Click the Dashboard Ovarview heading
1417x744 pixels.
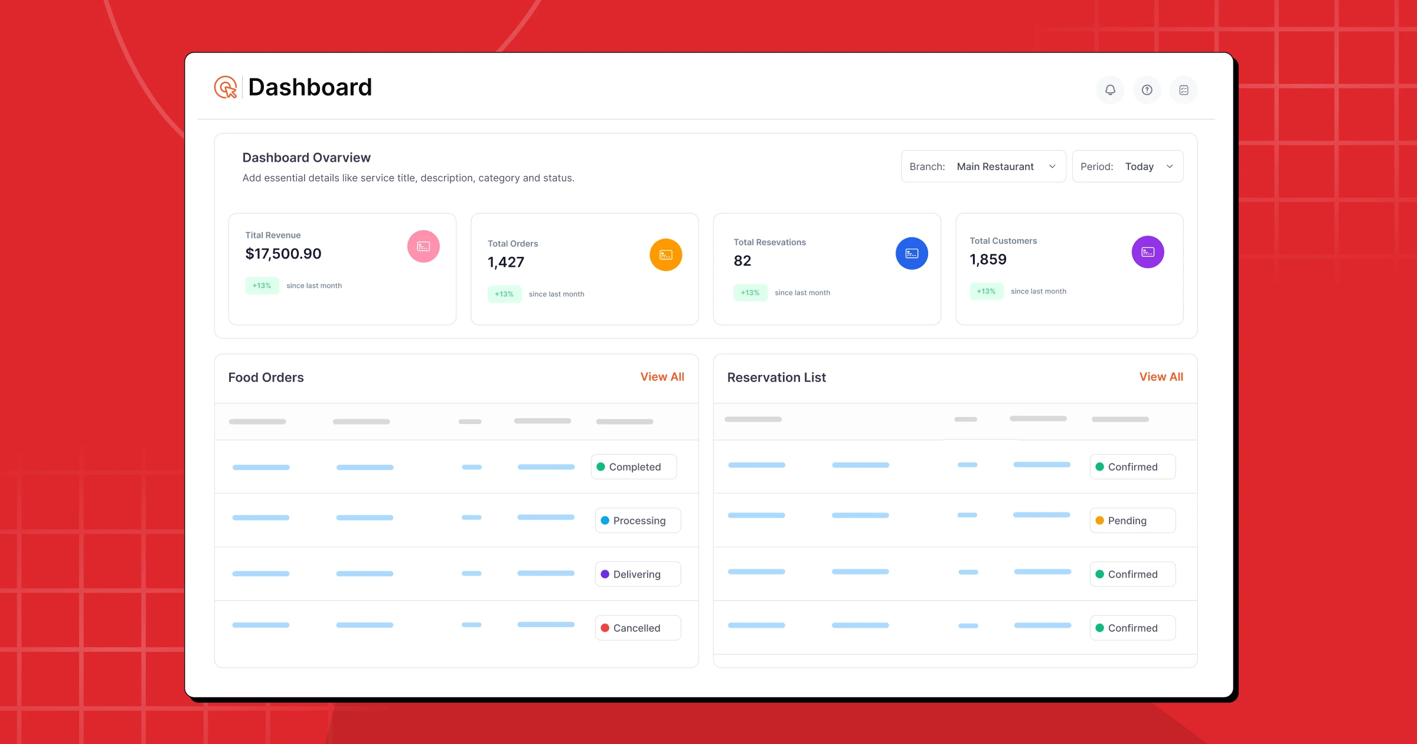point(306,158)
